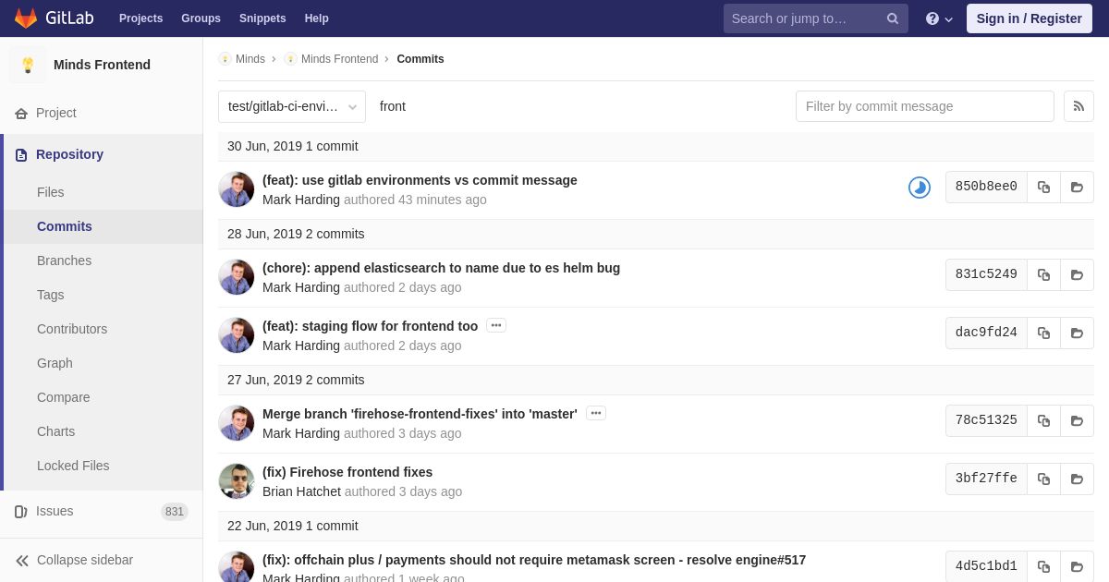1109x582 pixels.
Task: Click Brian Hatchet's avatar
Action: pos(237,481)
